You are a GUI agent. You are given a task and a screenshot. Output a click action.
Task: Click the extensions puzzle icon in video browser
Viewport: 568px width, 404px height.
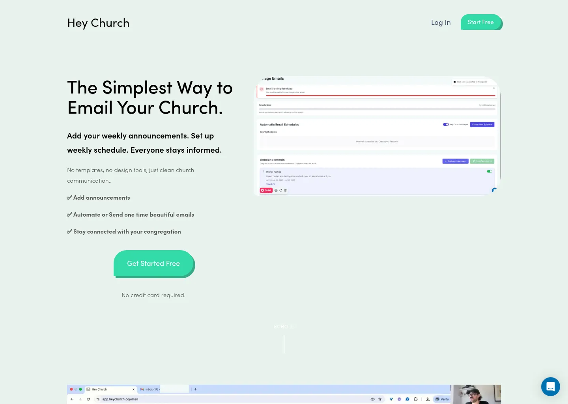click(415, 399)
